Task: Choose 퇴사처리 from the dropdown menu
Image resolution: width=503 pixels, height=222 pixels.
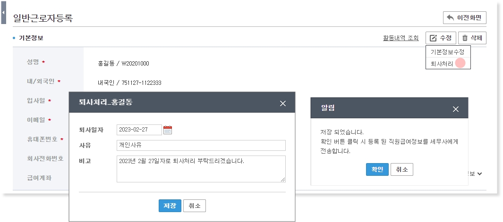Action: tap(442, 63)
